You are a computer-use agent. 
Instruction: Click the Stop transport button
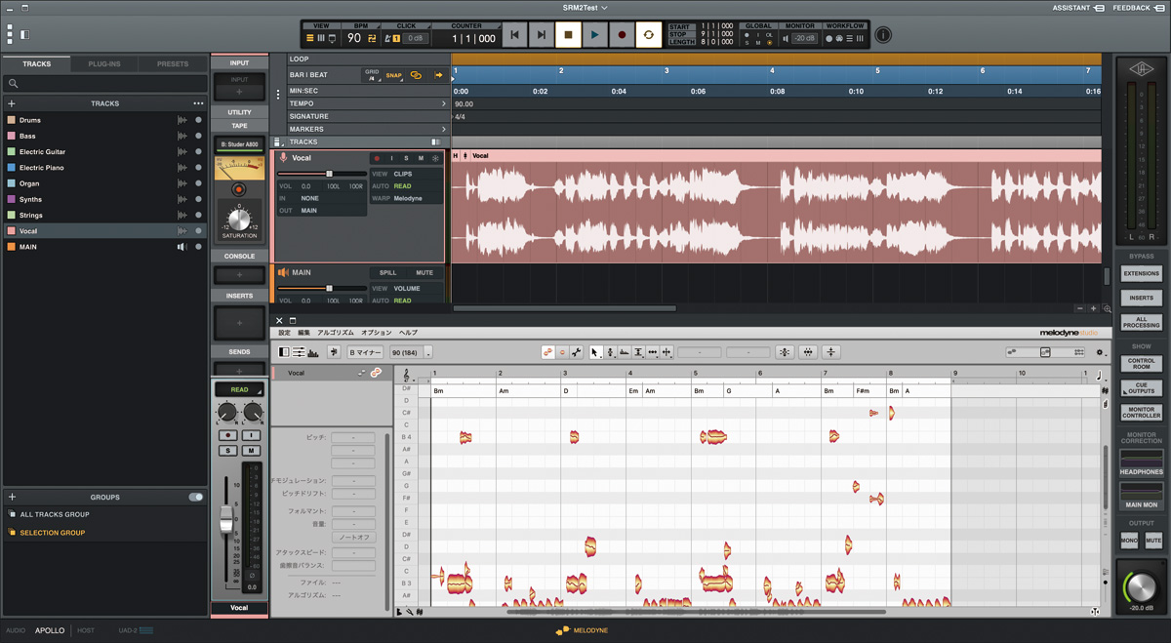pyautogui.click(x=568, y=35)
